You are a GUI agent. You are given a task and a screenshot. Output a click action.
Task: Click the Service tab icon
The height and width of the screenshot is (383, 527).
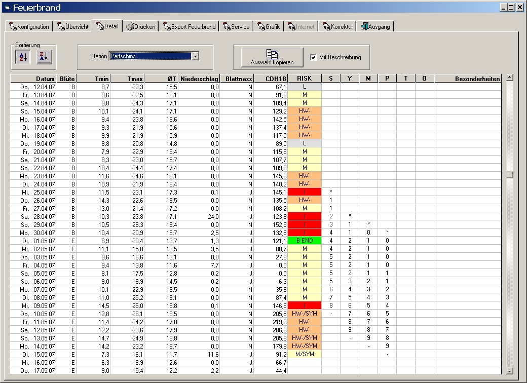click(x=227, y=27)
